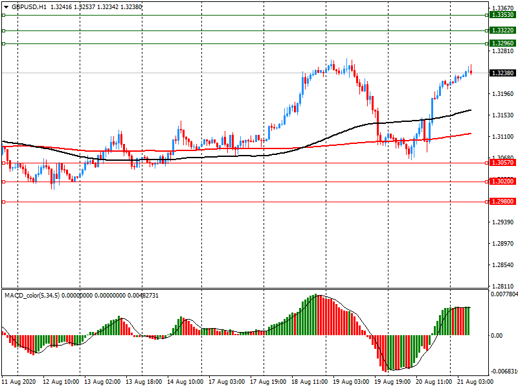Viewport: 518px width, 389px height.
Task: Click the 14 Aug 10:00 time axis label
Action: coord(185,382)
